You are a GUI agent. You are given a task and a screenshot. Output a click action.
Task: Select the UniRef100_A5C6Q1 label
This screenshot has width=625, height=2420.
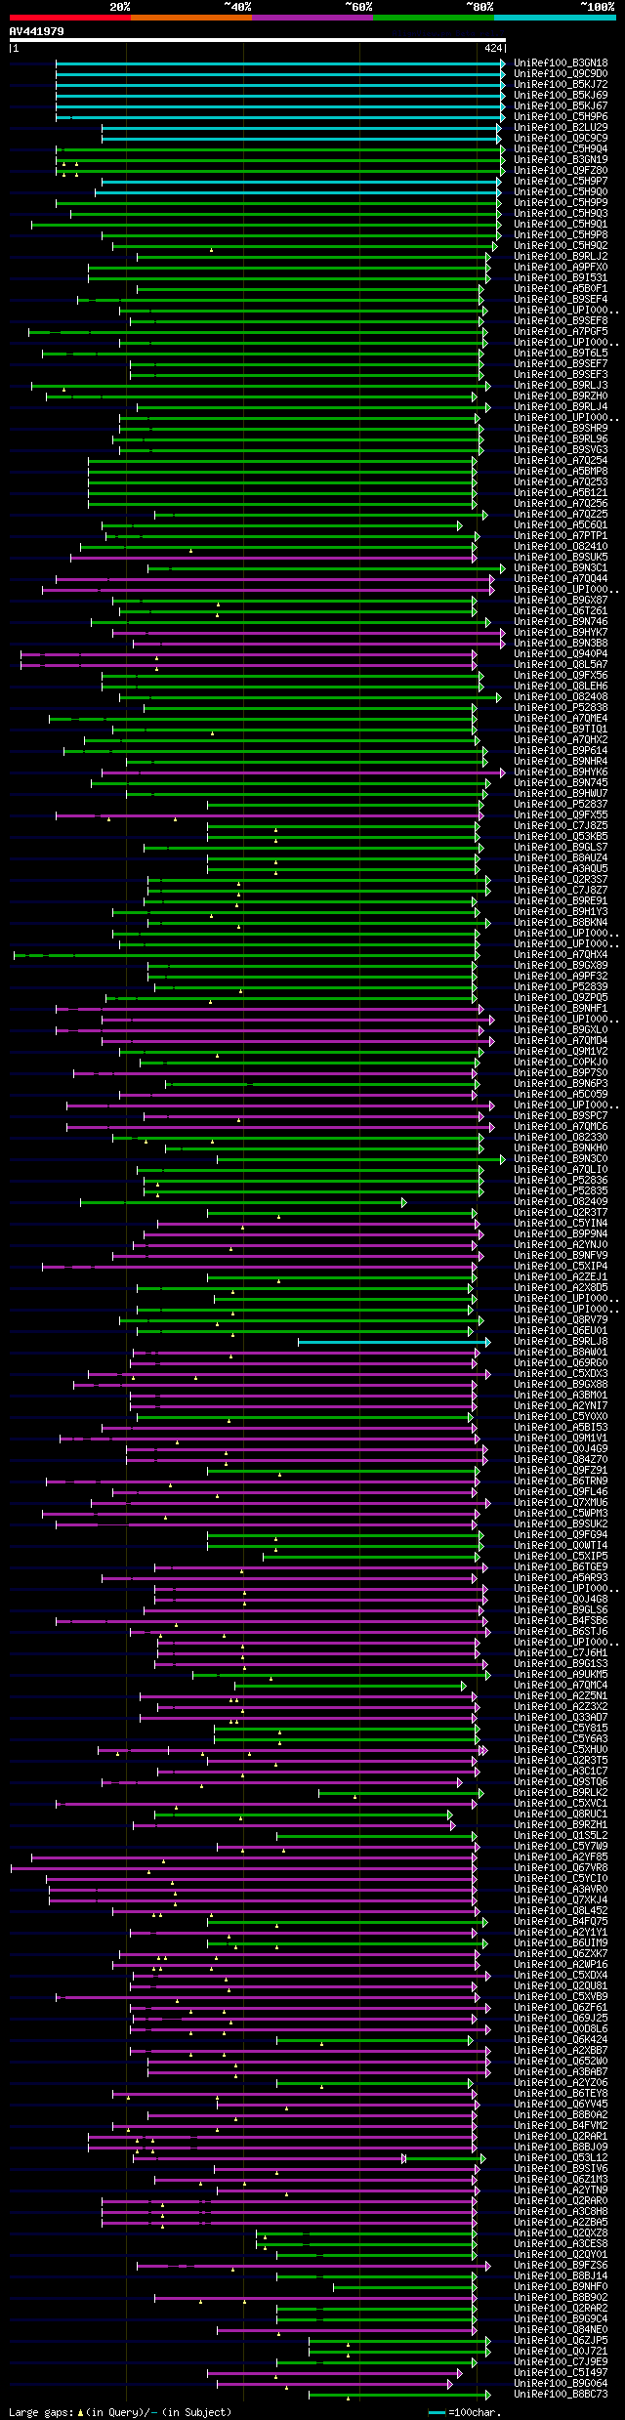[561, 525]
